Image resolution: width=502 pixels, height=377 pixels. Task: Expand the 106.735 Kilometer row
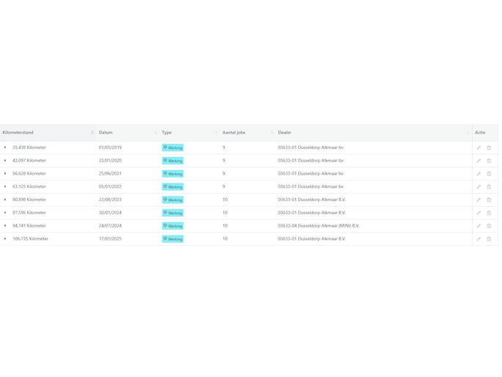pyautogui.click(x=5, y=239)
